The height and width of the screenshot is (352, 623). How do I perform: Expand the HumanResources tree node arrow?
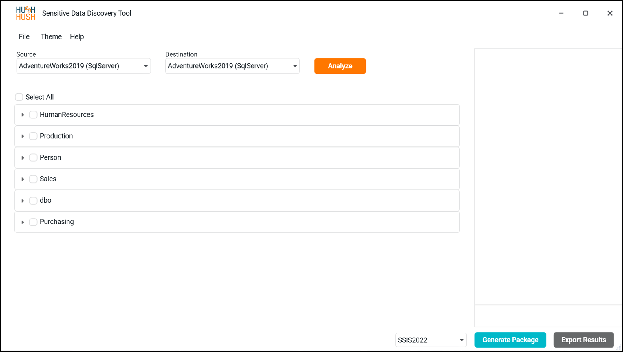click(23, 115)
